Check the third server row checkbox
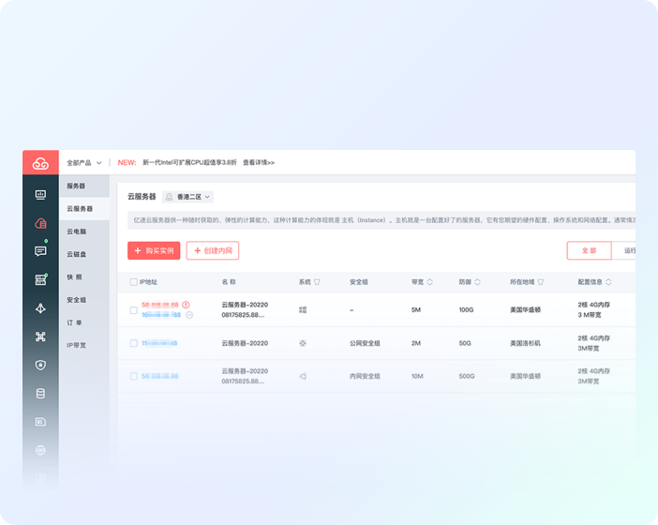 click(133, 376)
